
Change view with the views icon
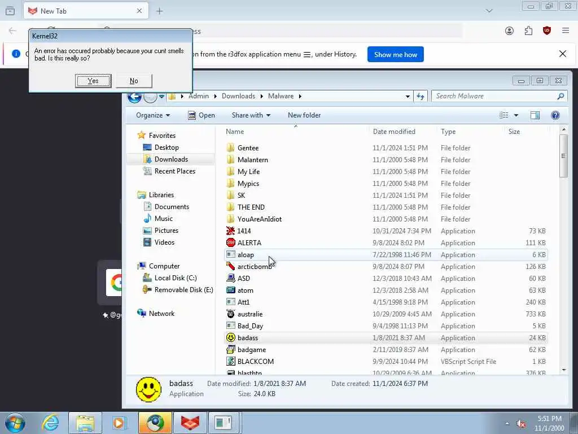coord(503,115)
